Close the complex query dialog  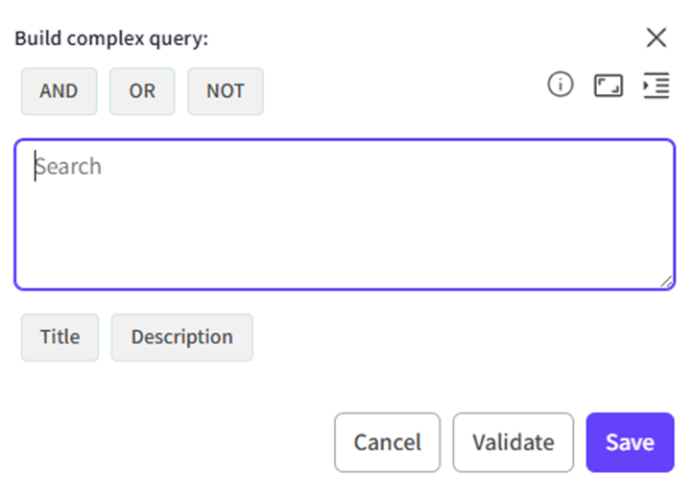pos(657,38)
